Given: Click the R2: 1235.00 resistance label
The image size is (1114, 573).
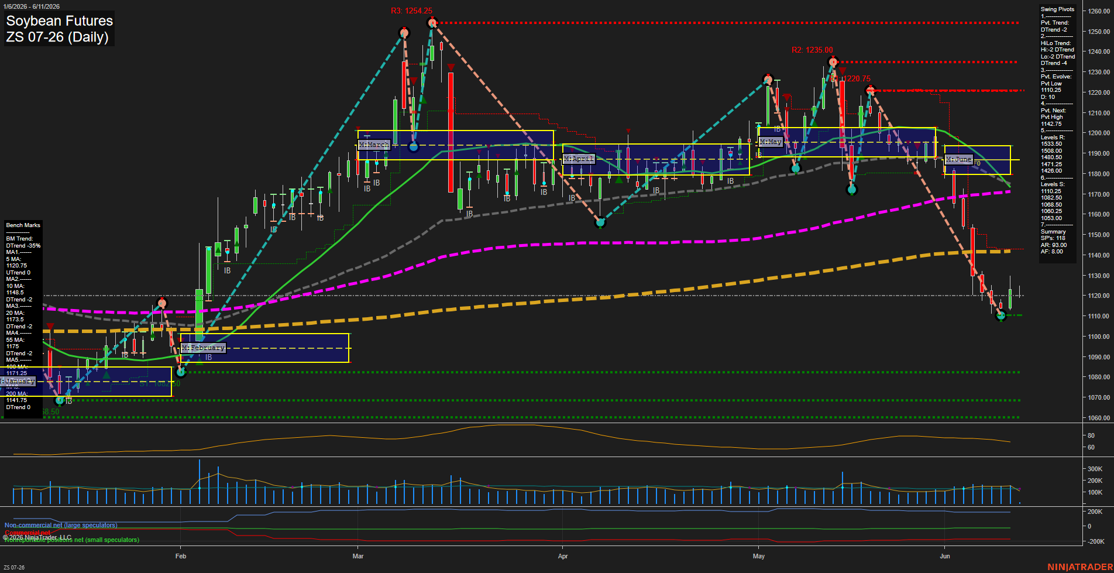Looking at the screenshot, I should pyautogui.click(x=812, y=50).
